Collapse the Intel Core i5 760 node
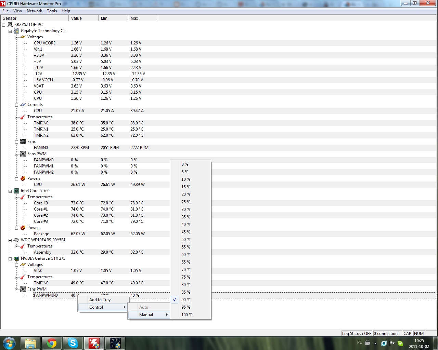The height and width of the screenshot is (350, 438). pyautogui.click(x=10, y=191)
